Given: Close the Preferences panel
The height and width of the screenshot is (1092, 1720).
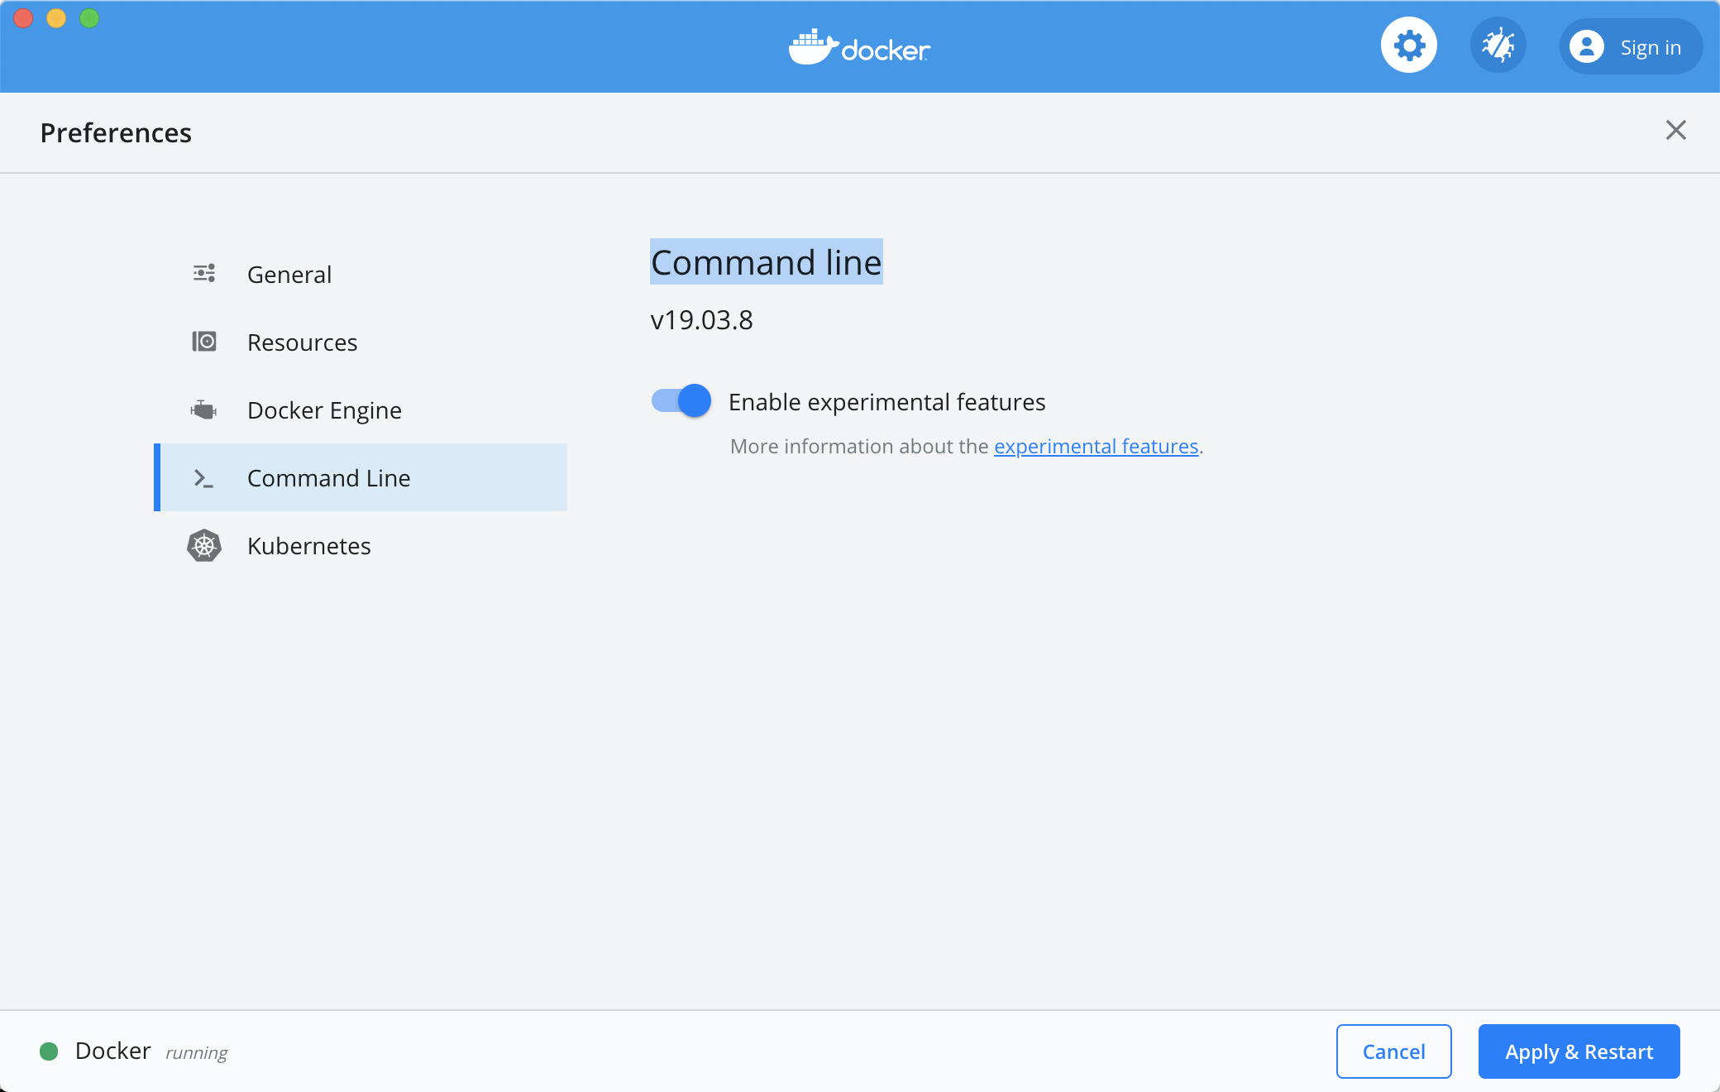Looking at the screenshot, I should 1675,130.
